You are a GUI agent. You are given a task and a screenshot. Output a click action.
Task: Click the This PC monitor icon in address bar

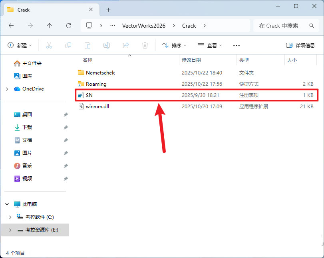[89, 26]
